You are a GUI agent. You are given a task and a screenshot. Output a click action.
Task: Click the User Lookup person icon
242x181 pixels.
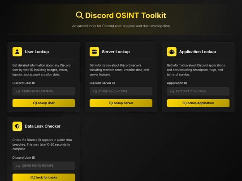(x=17, y=52)
